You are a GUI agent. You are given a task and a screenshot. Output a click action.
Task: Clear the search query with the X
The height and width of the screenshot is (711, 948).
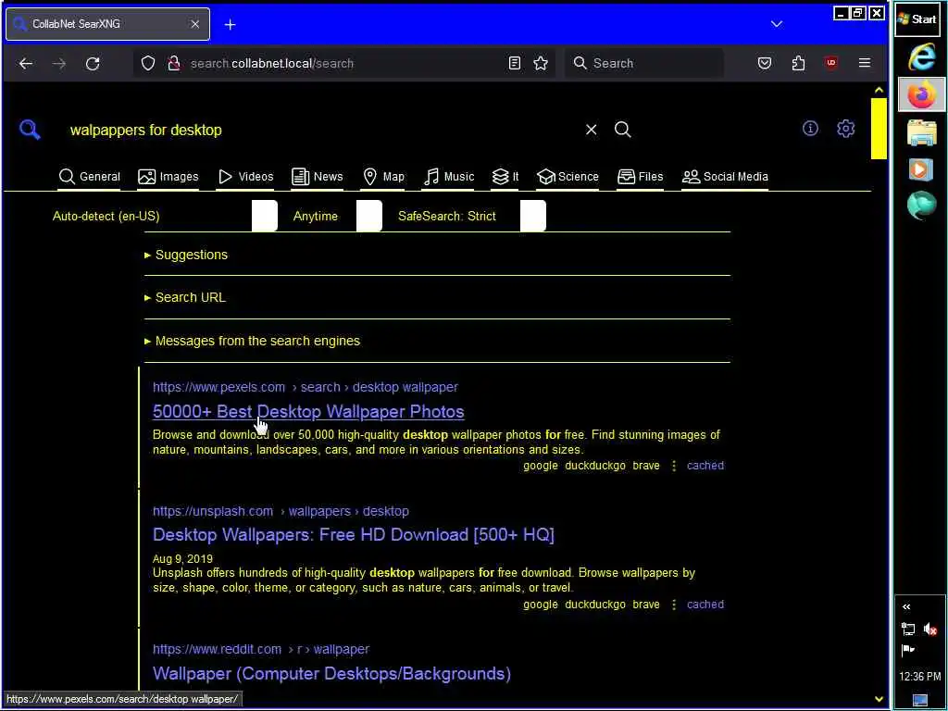592,130
